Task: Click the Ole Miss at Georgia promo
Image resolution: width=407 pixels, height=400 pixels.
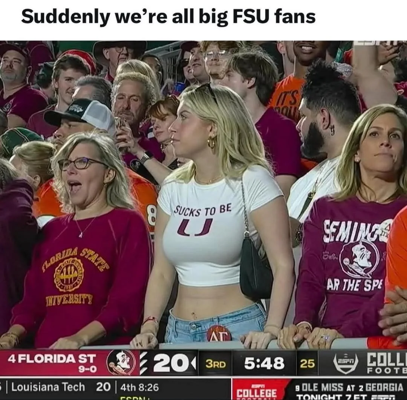Action: click(349, 391)
